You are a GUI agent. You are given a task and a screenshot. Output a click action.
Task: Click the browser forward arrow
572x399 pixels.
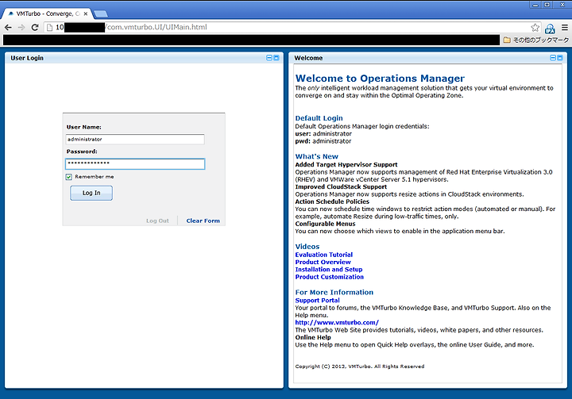coord(21,27)
